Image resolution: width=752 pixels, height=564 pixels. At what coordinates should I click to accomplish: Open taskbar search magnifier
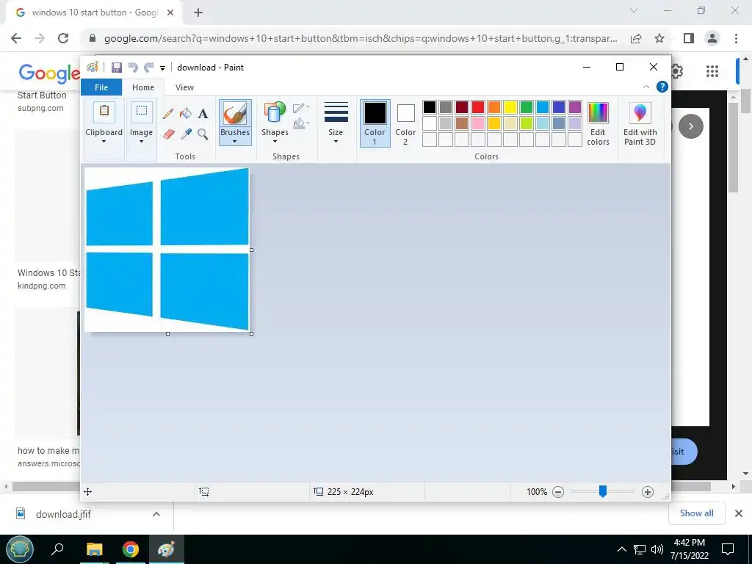tap(57, 549)
